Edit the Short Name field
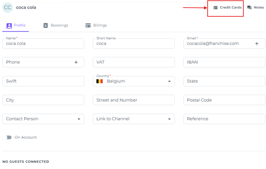Image resolution: width=266 pixels, height=169 pixels. pyautogui.click(x=134, y=44)
